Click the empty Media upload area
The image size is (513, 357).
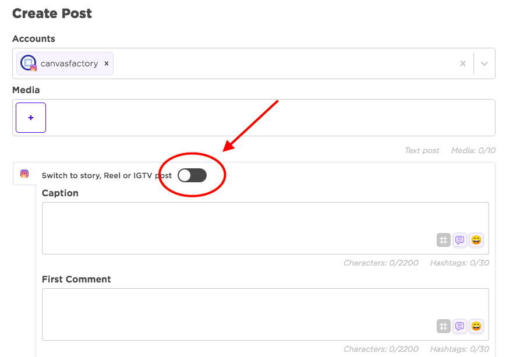[x=268, y=118]
